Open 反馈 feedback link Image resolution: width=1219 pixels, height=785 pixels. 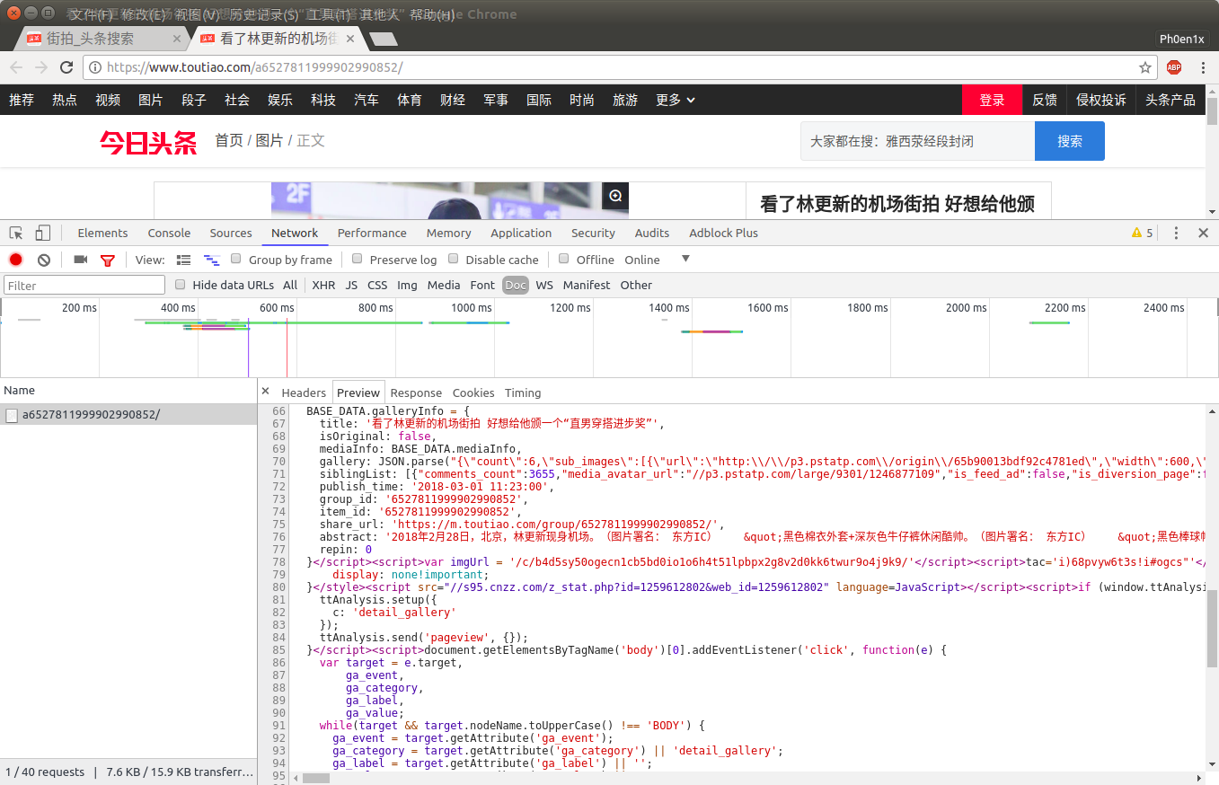1045,100
